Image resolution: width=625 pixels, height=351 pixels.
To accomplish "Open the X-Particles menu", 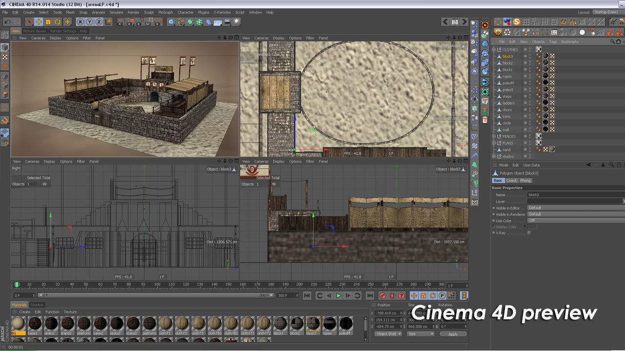I will click(222, 12).
